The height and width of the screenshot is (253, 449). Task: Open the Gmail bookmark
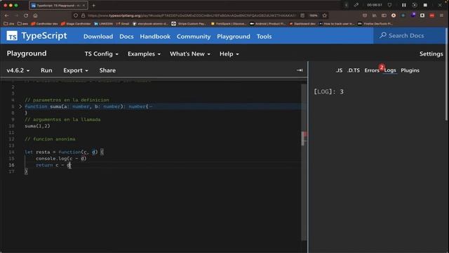coord(123,24)
